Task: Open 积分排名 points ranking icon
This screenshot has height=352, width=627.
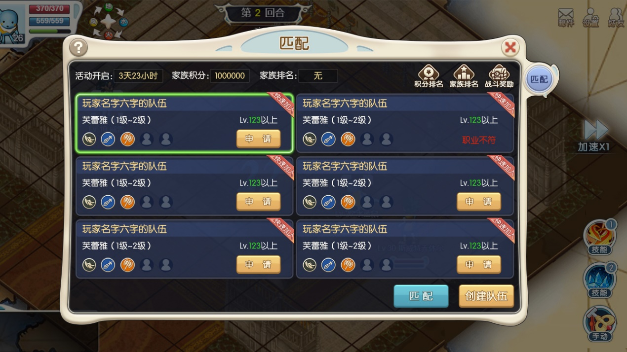Action: [x=429, y=76]
